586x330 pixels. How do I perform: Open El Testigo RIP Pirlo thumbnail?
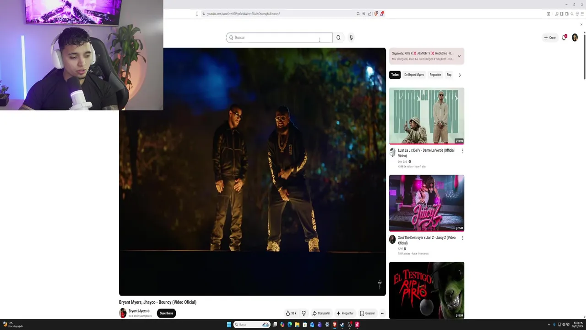(427, 291)
